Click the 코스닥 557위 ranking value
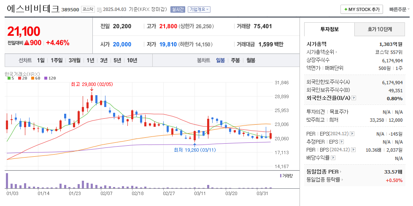This screenshot has height=206, width=413. pos(389,52)
